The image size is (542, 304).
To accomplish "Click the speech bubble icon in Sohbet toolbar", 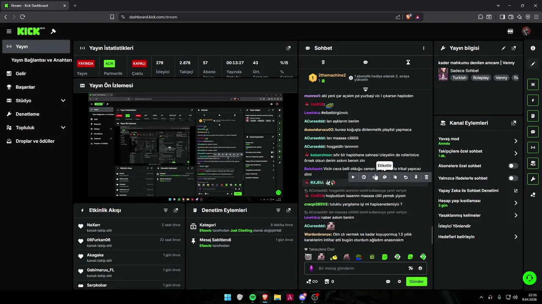I will pyautogui.click(x=365, y=62).
